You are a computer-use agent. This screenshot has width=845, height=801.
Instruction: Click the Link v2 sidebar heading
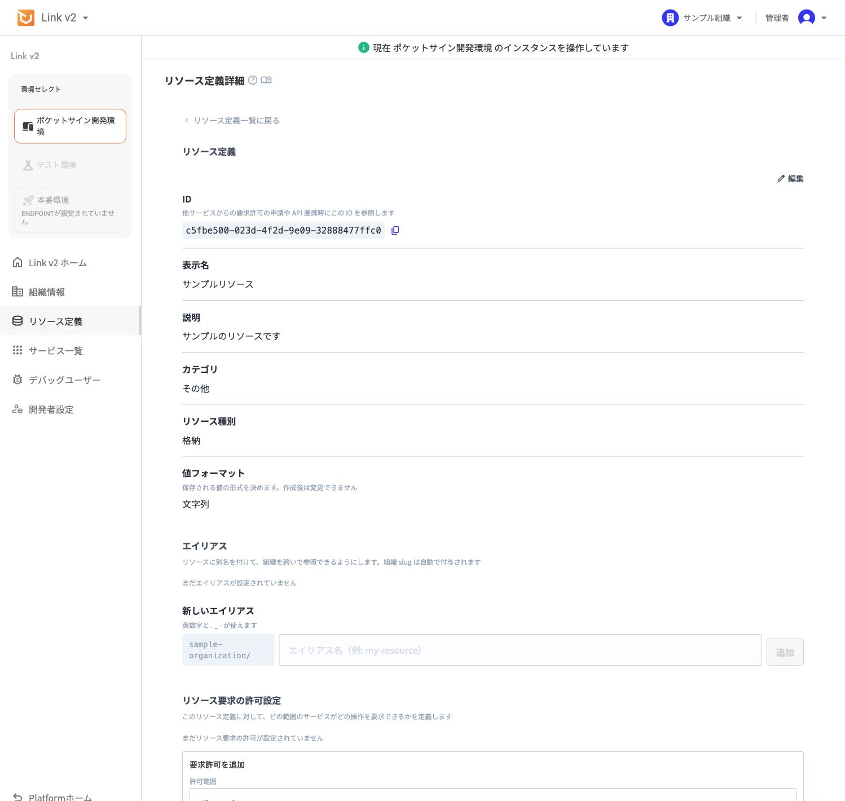tap(25, 56)
